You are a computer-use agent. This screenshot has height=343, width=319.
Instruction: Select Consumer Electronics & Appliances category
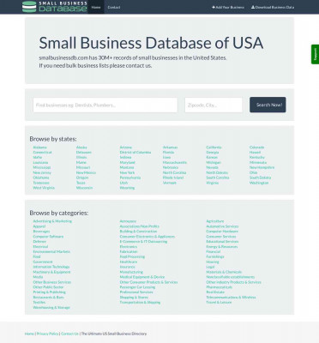click(x=147, y=237)
